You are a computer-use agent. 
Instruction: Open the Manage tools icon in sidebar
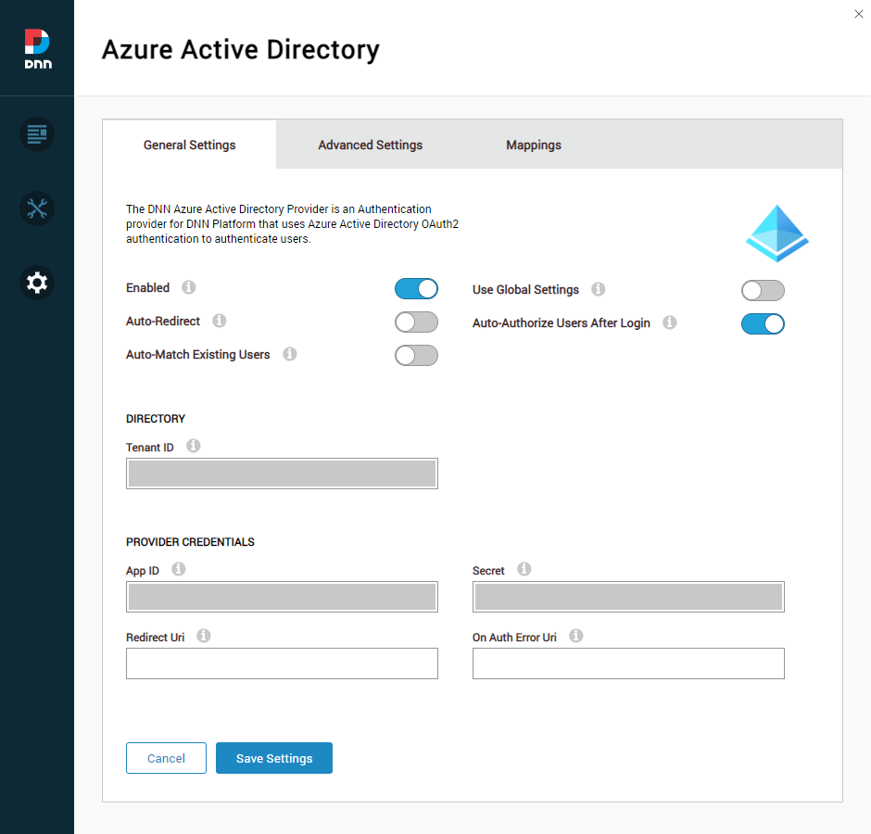coord(37,208)
